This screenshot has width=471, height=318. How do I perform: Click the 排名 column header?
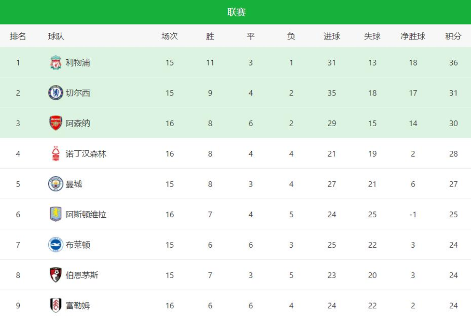pyautogui.click(x=18, y=36)
